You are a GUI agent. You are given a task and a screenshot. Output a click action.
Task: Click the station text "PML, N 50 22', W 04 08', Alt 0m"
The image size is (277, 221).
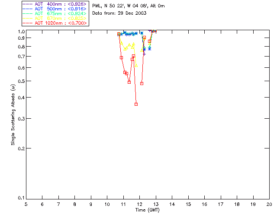tap(129, 6)
